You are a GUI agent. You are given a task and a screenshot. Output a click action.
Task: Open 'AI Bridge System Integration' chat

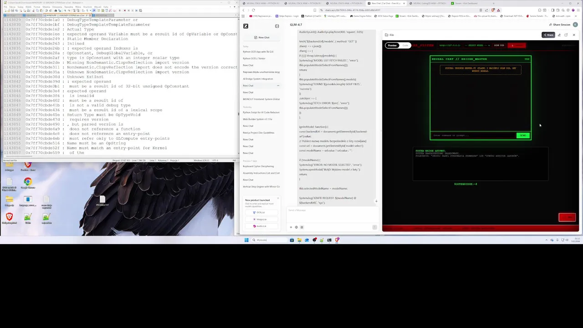click(258, 79)
